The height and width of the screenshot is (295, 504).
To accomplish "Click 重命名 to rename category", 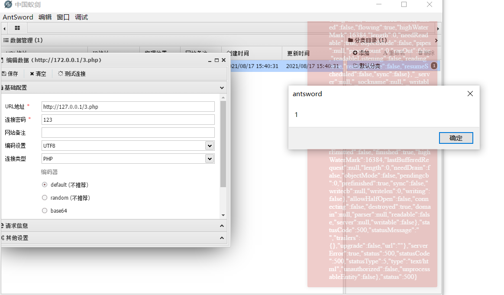I will [x=394, y=53].
